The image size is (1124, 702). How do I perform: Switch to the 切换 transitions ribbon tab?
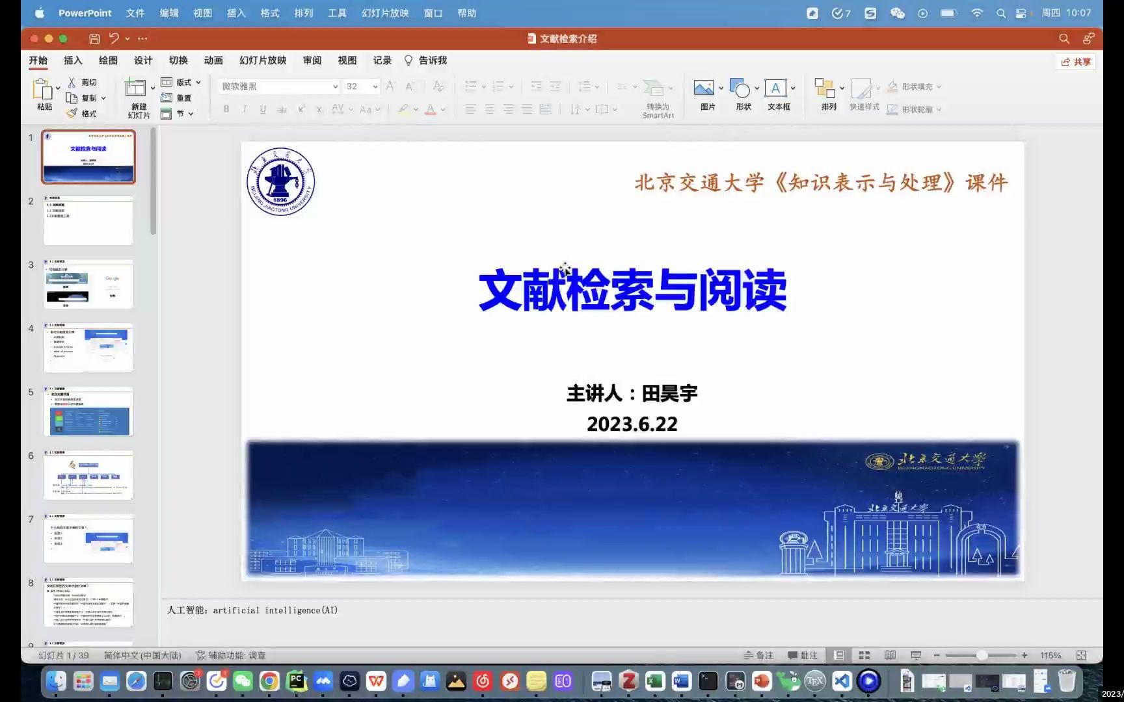pos(178,60)
